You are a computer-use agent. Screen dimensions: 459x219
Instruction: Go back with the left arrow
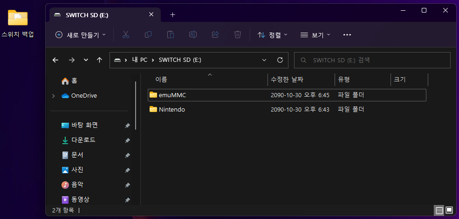tap(55, 60)
